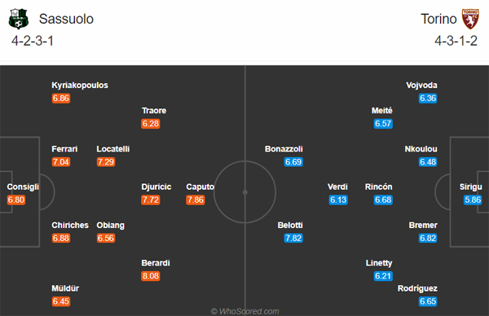
Task: Open the WhoScored.com watermark link
Action: pos(244,311)
